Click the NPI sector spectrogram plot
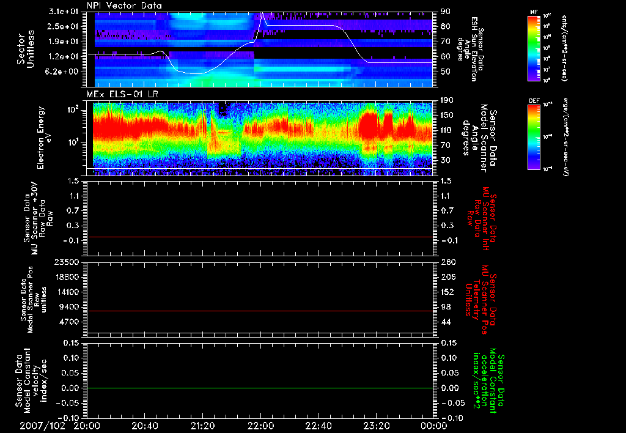Image resolution: width=626 pixels, height=433 pixels. [x=260, y=49]
